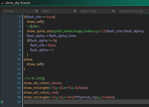
Task: Click the line 19 gutter arrow marker
Action: (2, 102)
